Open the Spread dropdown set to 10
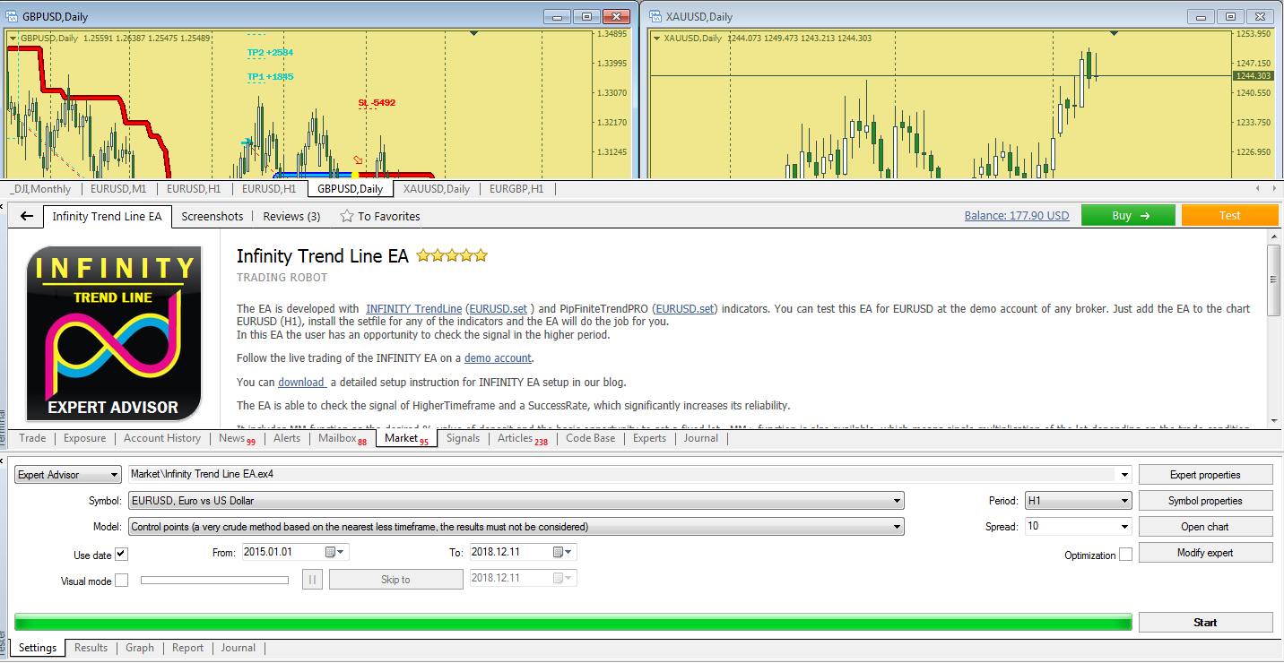The image size is (1284, 663). [x=1079, y=527]
